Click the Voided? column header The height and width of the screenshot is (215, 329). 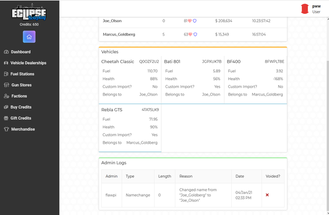(x=273, y=177)
